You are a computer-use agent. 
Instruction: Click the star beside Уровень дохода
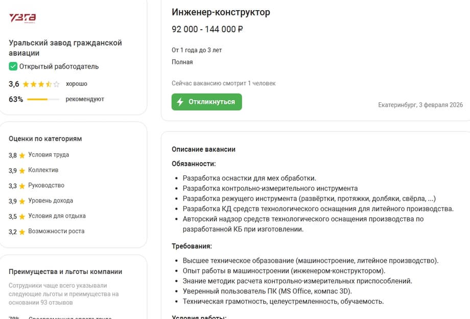[x=22, y=201]
